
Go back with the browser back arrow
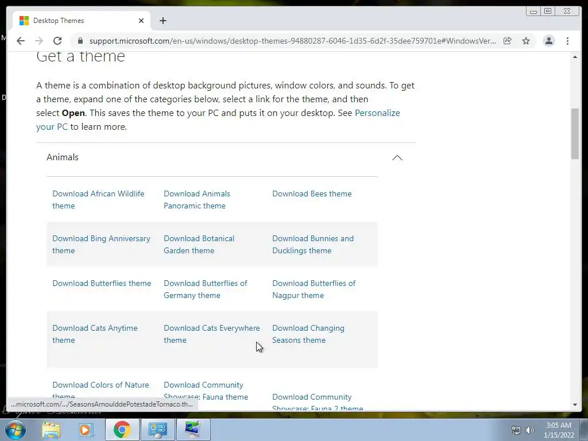pyautogui.click(x=21, y=41)
